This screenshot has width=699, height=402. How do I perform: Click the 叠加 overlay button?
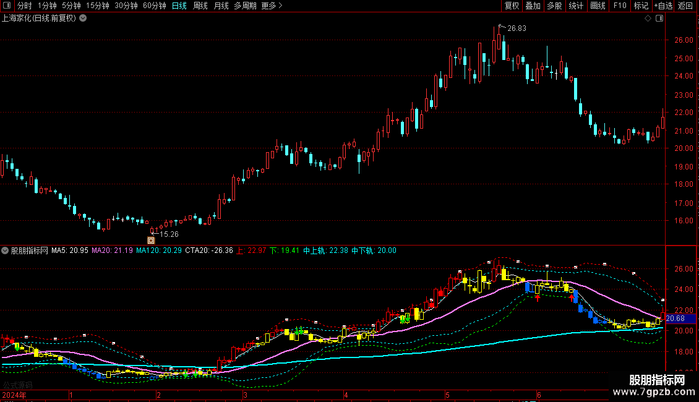(x=533, y=6)
